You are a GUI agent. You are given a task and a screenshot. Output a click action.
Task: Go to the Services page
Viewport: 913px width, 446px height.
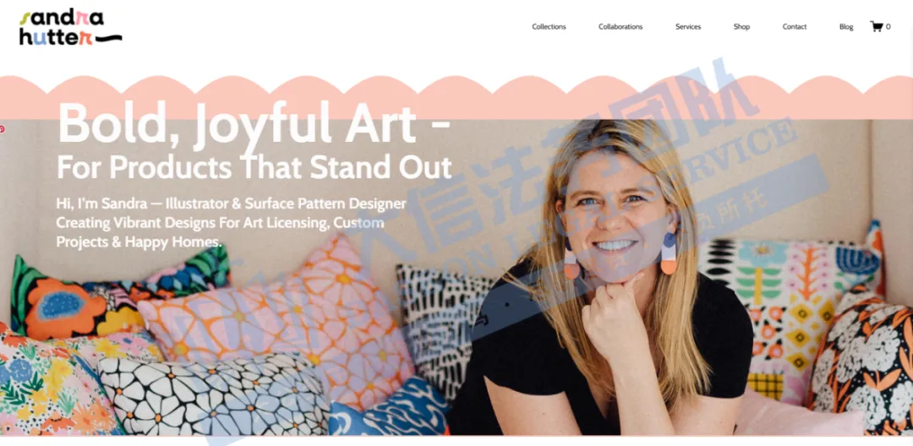pyautogui.click(x=687, y=27)
